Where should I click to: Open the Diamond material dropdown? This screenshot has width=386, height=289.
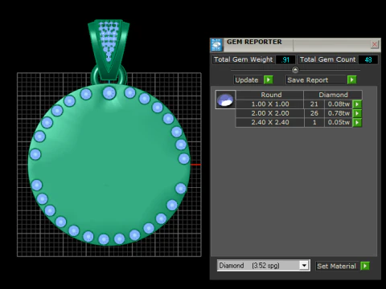pos(304,266)
